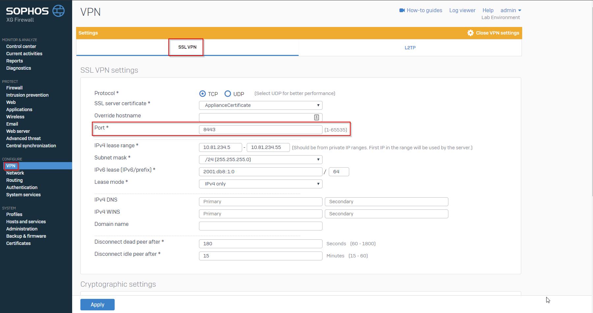The image size is (593, 313).
Task: Select the TCP protocol radio button
Action: pyautogui.click(x=203, y=94)
